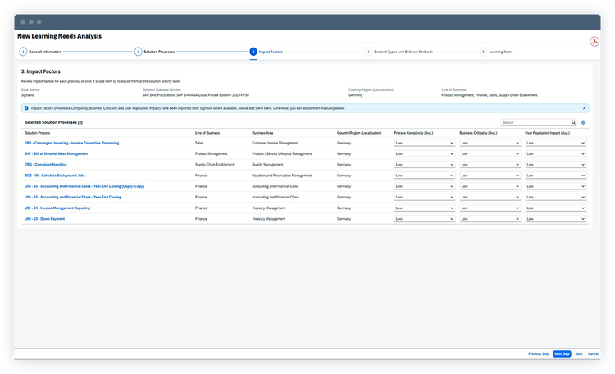Click in the Search input field

tap(535, 122)
